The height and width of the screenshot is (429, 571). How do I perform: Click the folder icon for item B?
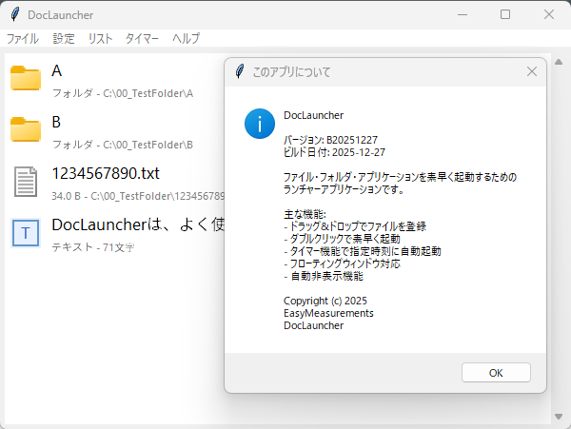(26, 130)
